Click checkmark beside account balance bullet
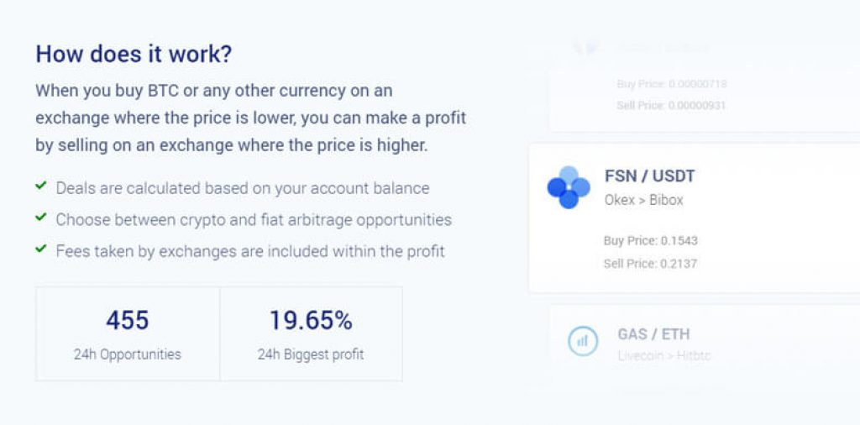The width and height of the screenshot is (860, 425). pyautogui.click(x=40, y=186)
